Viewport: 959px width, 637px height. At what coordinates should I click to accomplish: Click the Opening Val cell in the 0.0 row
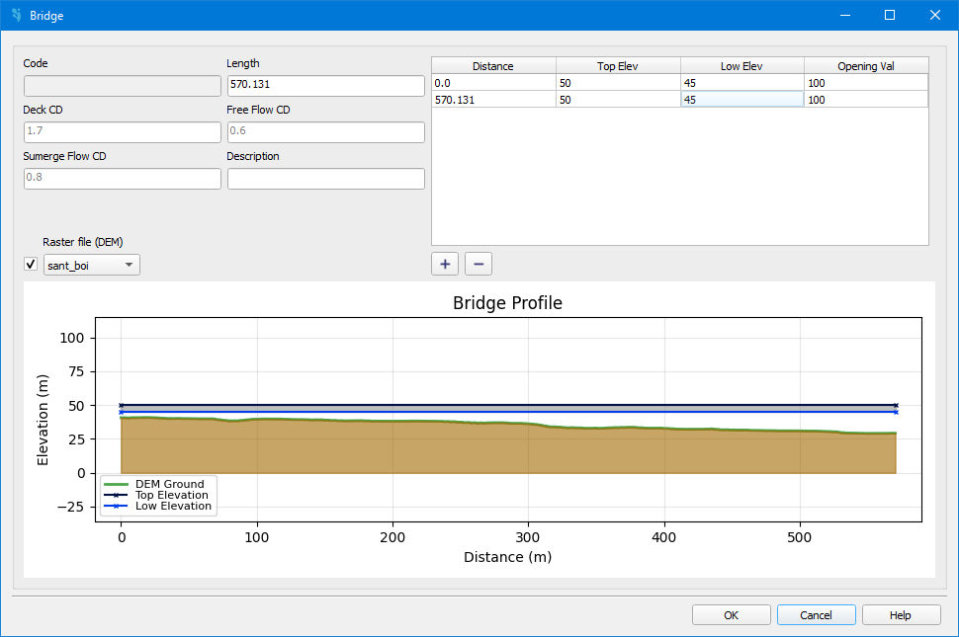866,82
